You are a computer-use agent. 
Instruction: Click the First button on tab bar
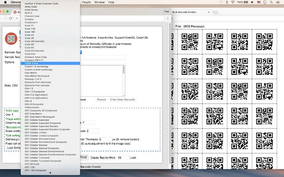pyautogui.click(x=166, y=12)
